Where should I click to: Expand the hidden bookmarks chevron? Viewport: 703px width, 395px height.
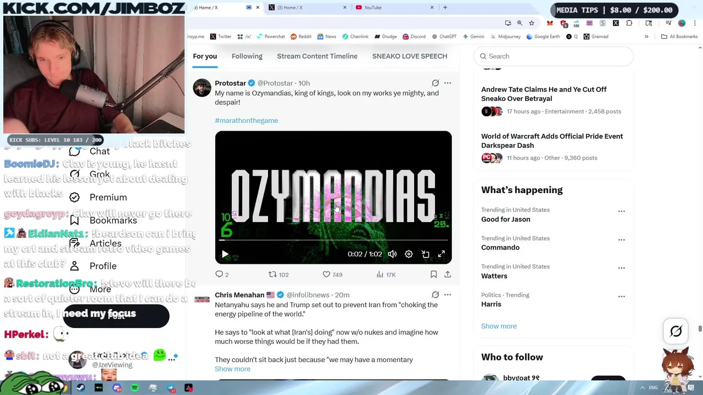[x=646, y=36]
